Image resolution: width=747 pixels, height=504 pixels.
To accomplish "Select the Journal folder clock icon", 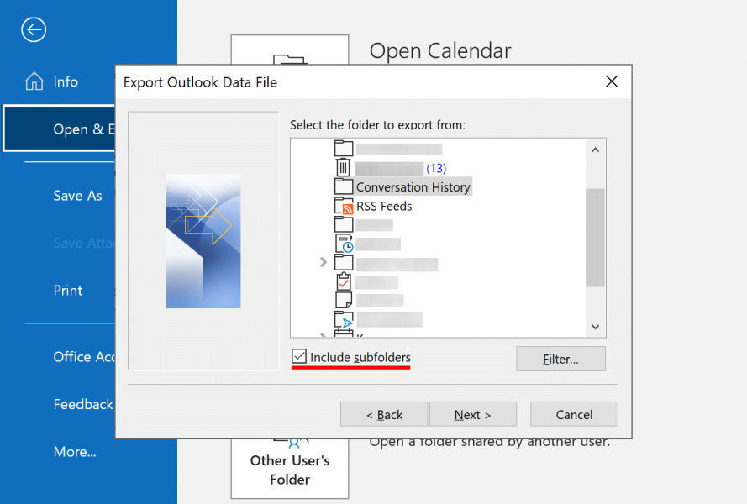I will pyautogui.click(x=345, y=244).
